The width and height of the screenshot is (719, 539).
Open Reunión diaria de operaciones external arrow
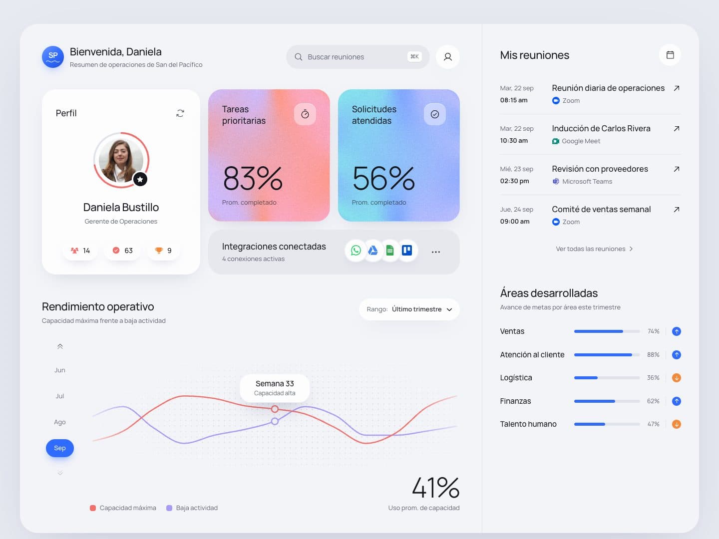[x=677, y=88]
